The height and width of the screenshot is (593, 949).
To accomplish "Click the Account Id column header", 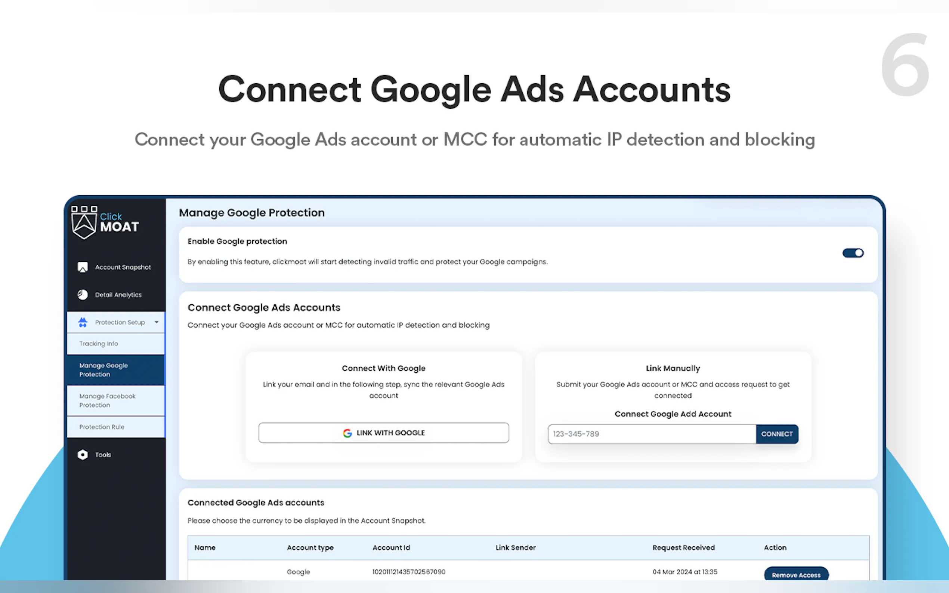I will [x=391, y=547].
